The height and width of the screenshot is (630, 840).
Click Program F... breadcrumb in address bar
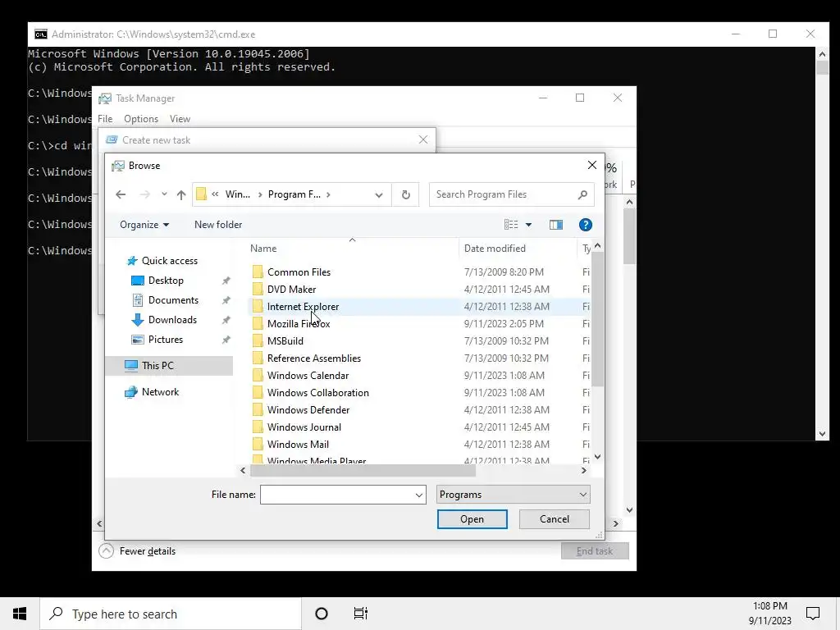294,194
